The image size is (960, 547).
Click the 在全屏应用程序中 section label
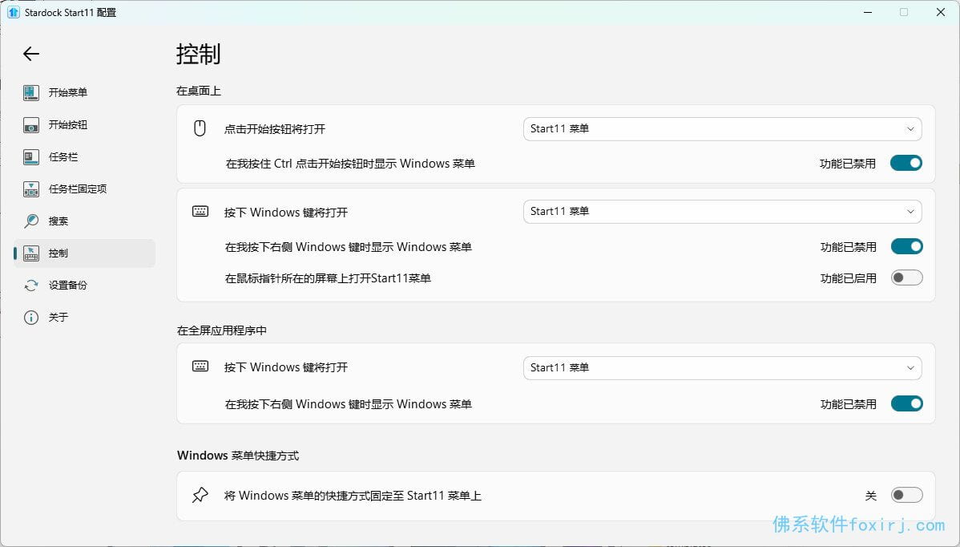[x=222, y=330]
